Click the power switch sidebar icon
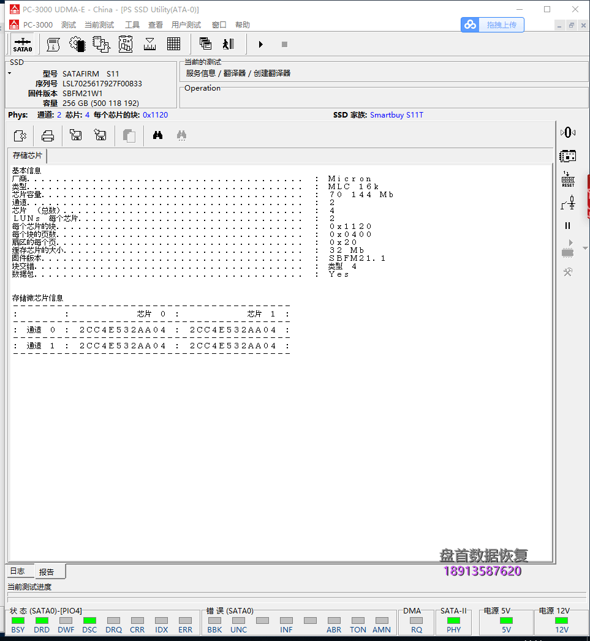The width and height of the screenshot is (590, 641). [568, 203]
